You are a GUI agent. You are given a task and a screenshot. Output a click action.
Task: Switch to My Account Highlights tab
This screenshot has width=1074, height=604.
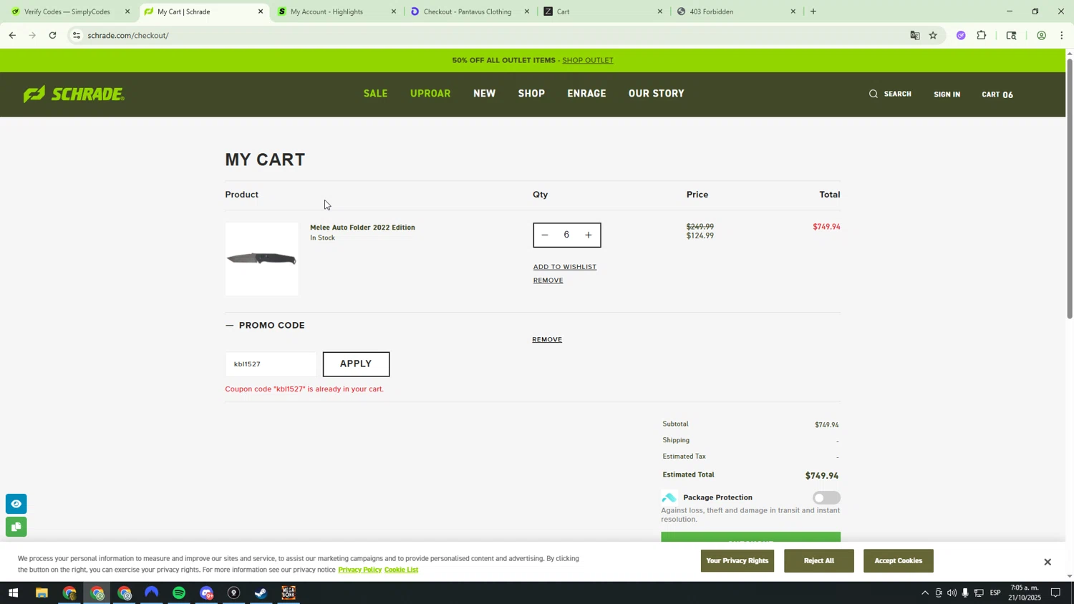[x=336, y=11]
